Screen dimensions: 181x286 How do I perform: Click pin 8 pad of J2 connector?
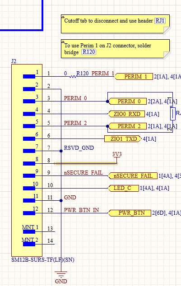pos(29,163)
